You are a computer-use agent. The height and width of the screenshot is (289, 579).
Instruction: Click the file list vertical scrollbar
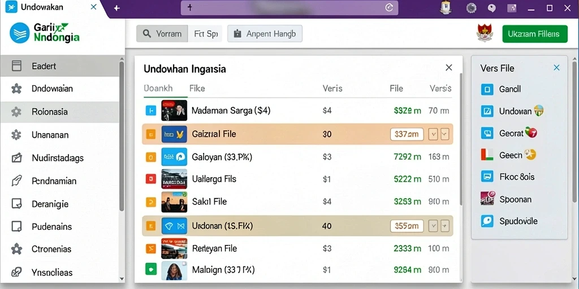460,139
